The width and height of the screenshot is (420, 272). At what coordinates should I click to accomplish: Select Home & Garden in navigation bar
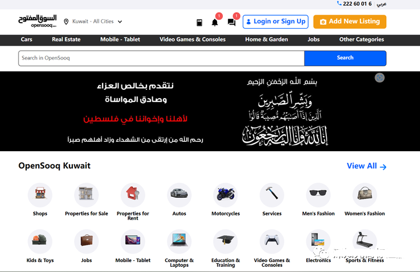pos(267,39)
